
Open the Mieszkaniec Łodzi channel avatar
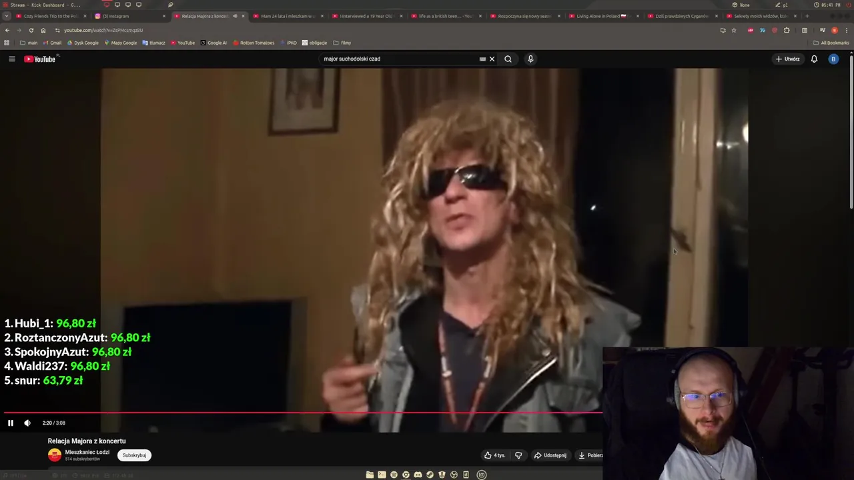pos(55,455)
